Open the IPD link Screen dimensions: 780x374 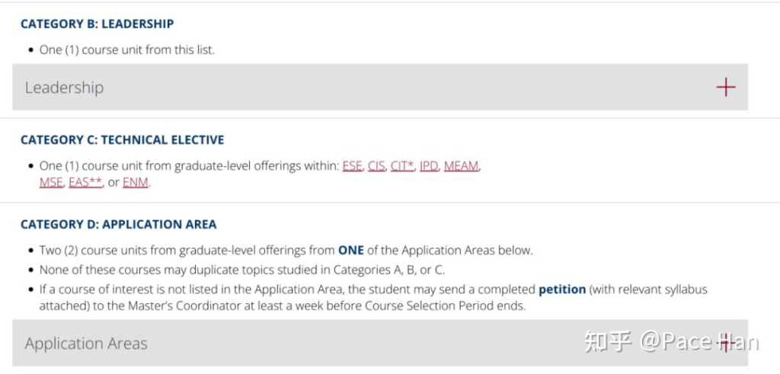(x=429, y=165)
